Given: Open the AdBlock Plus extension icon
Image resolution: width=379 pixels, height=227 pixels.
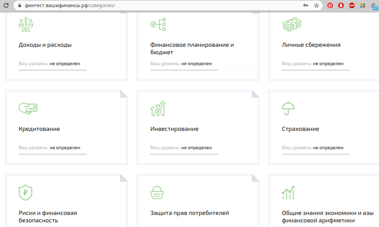Looking at the screenshot, I should pyautogui.click(x=352, y=5).
